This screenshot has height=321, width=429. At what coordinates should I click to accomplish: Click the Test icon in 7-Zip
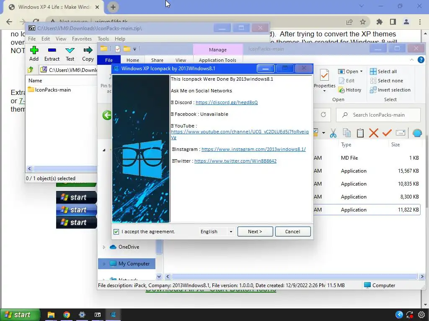[70, 50]
